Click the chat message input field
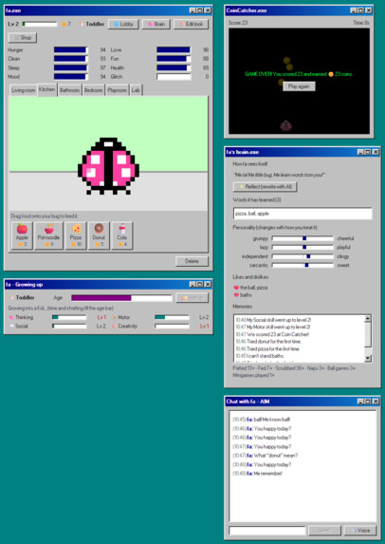Screen dimensions: 385x544 click(x=267, y=531)
